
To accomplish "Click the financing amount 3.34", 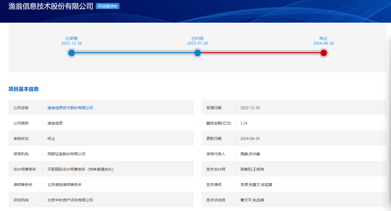I will [244, 123].
